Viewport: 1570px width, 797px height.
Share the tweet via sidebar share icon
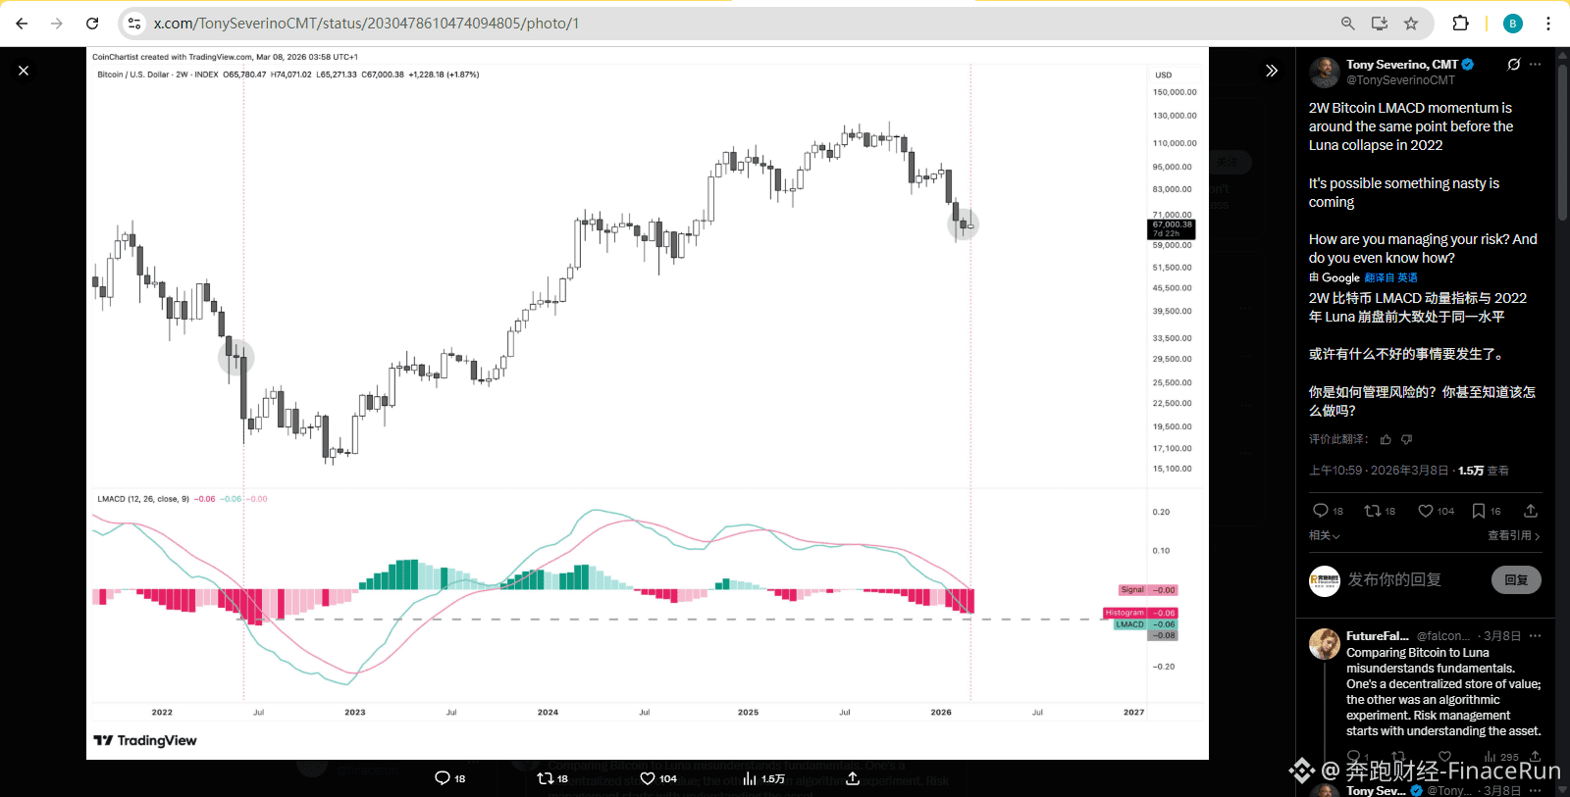pos(1531,511)
